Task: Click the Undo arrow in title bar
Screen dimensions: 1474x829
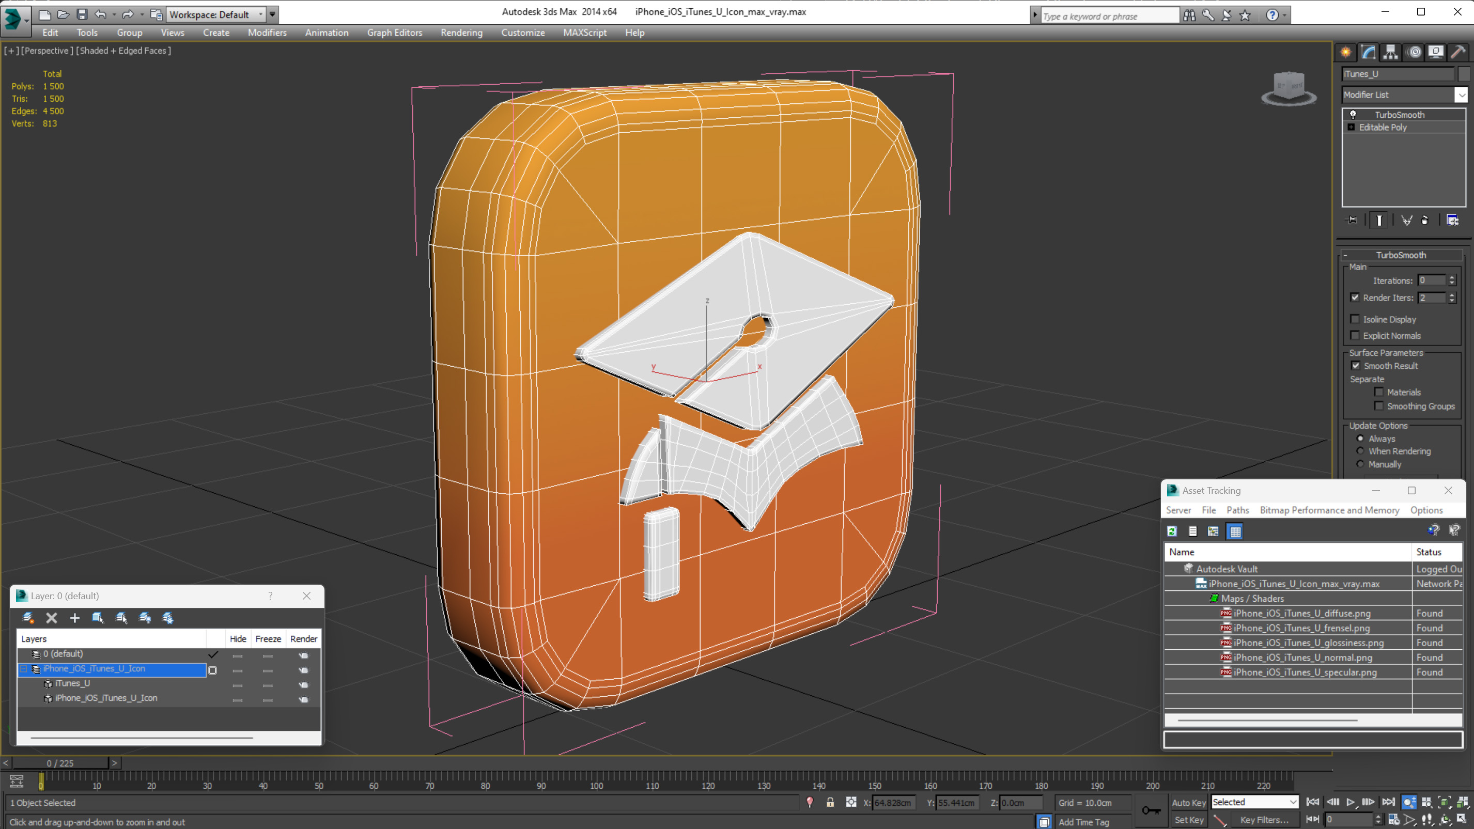Action: tap(101, 14)
